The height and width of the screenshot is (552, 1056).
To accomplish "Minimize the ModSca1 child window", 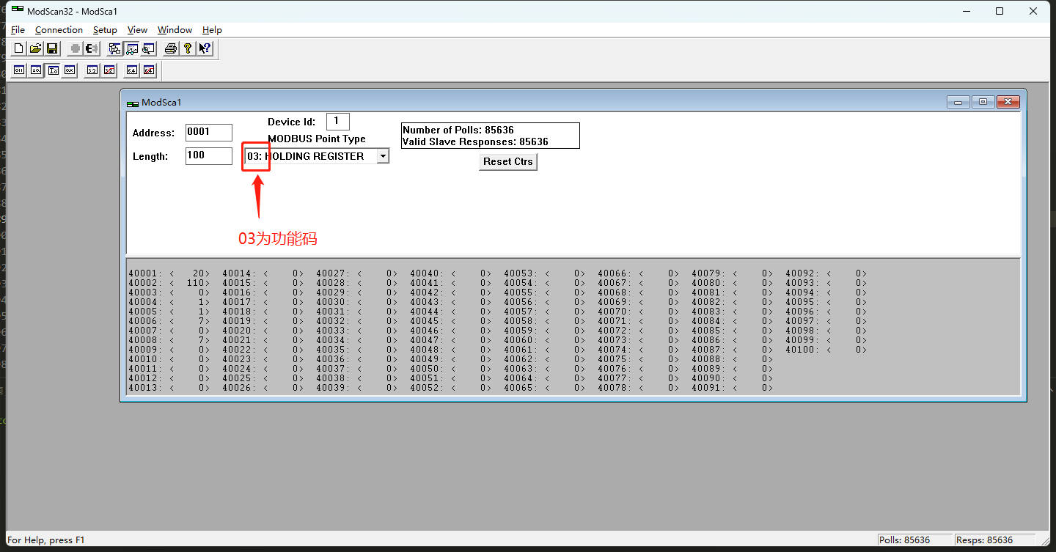I will [x=958, y=102].
